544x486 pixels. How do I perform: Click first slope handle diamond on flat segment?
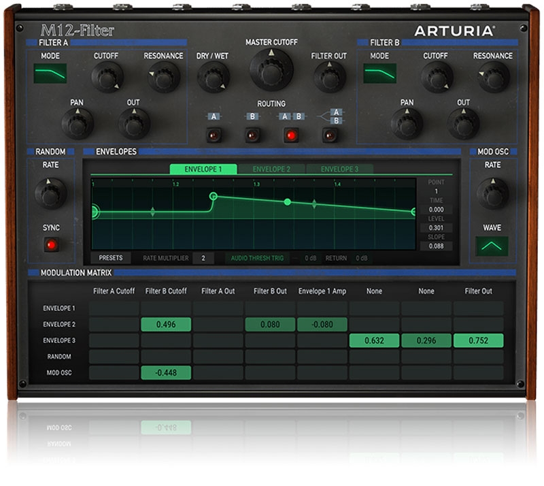pos(152,212)
